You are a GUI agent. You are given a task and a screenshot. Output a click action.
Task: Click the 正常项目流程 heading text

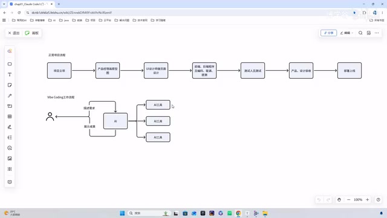[57, 55]
